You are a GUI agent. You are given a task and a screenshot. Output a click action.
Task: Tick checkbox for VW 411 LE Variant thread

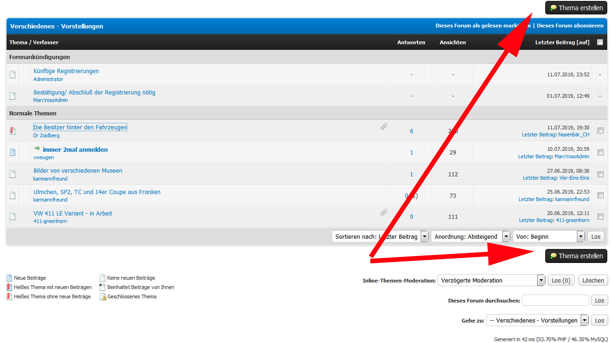pyautogui.click(x=600, y=216)
